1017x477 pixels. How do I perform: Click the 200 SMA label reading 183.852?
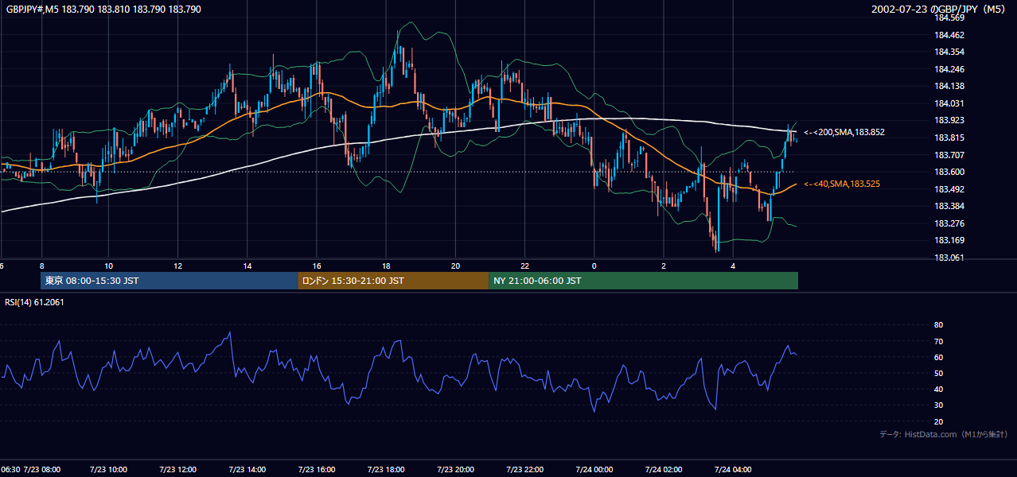[844, 132]
